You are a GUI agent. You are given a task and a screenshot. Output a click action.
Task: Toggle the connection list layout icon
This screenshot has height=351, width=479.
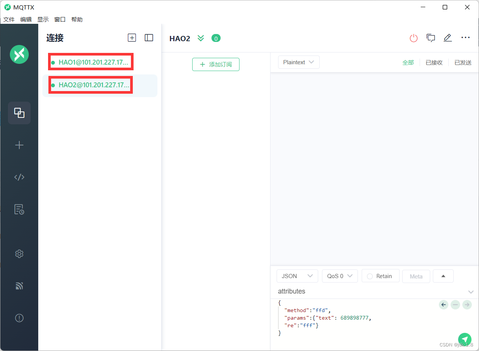click(x=149, y=38)
